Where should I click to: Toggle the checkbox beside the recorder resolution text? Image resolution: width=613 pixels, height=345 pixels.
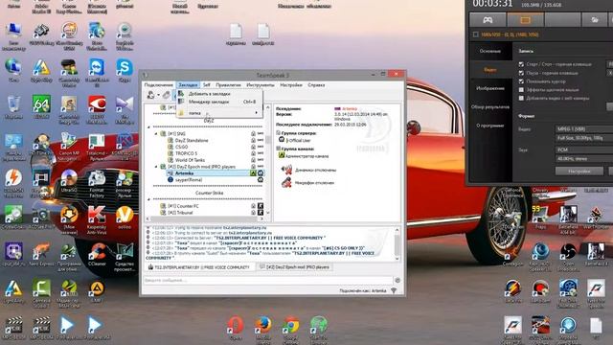476,34
